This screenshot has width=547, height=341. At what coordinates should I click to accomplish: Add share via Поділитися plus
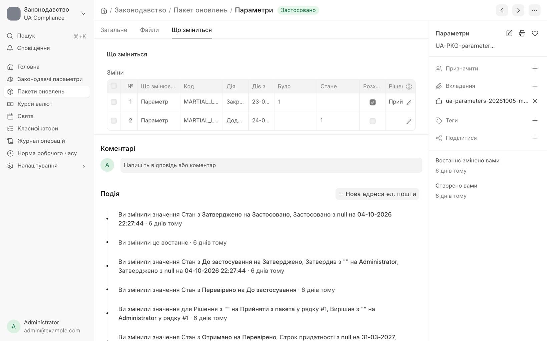[535, 138]
